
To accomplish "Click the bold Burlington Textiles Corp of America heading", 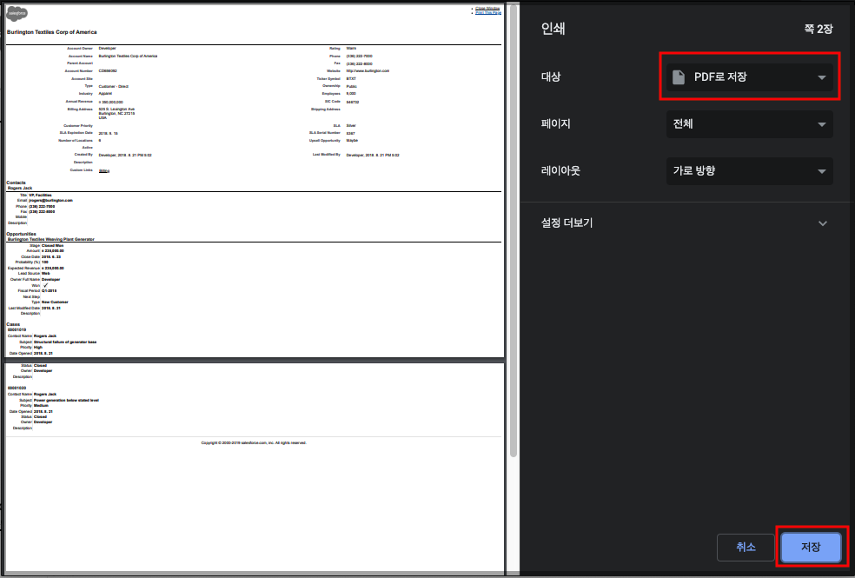I will click(x=52, y=32).
